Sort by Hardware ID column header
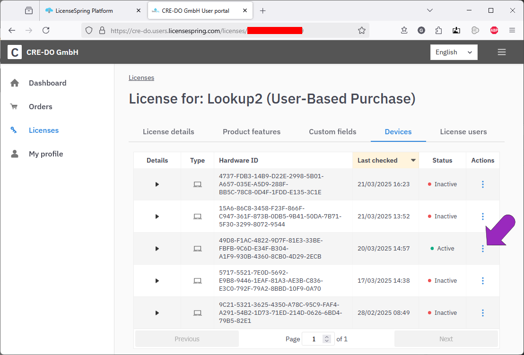This screenshot has height=355, width=524. (x=283, y=160)
